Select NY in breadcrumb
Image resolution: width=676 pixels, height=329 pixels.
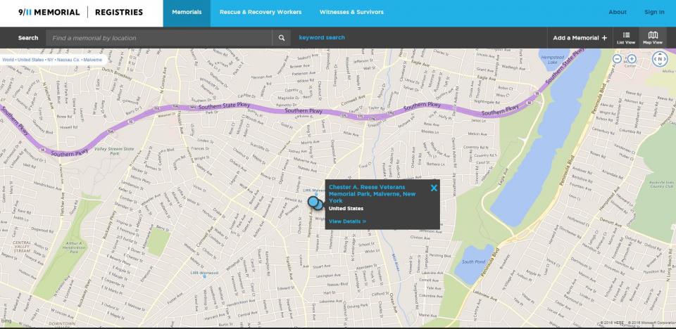pyautogui.click(x=51, y=60)
